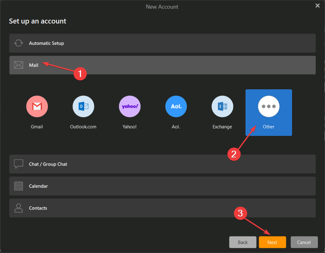Viewport: 325px width, 253px height.
Task: Click the calendar grid icon
Action: tap(19, 186)
